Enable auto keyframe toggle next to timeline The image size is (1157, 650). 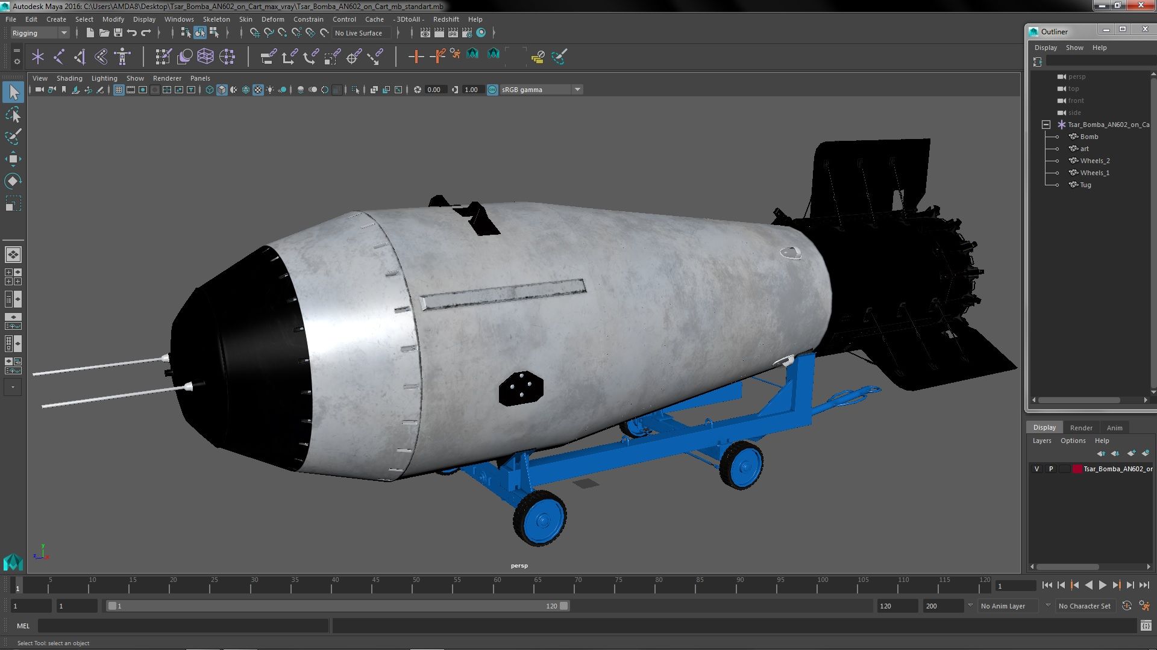[x=1126, y=606]
